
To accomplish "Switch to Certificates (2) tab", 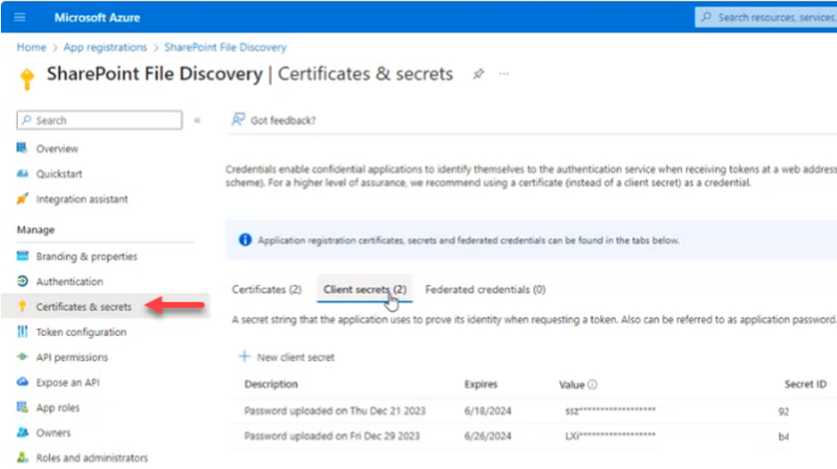I will (x=266, y=289).
